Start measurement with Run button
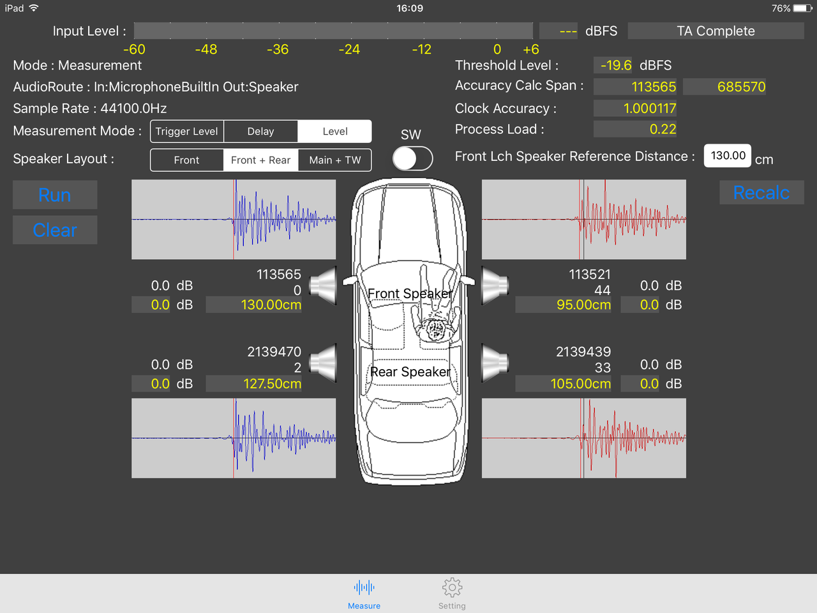 click(x=55, y=195)
